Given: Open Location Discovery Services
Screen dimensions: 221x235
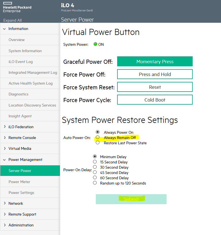Looking at the screenshot, I should (30, 105).
